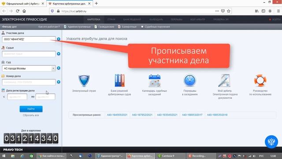Expand the Суд dropdown arrow

point(53,68)
